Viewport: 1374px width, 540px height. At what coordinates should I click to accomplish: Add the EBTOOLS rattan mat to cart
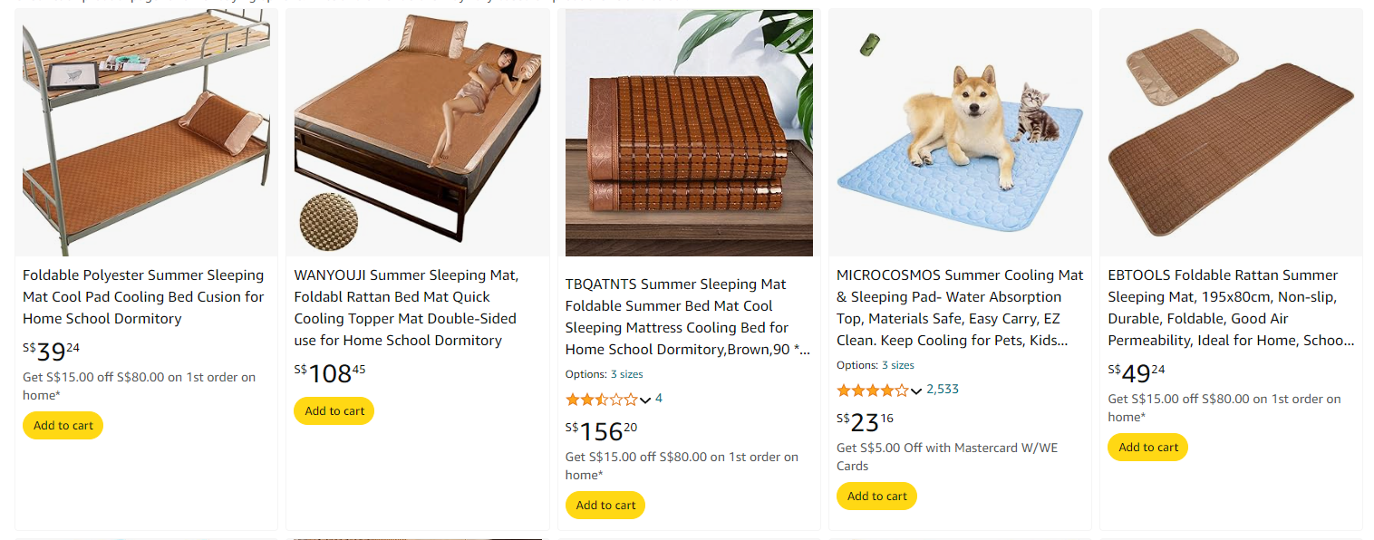(x=1148, y=448)
